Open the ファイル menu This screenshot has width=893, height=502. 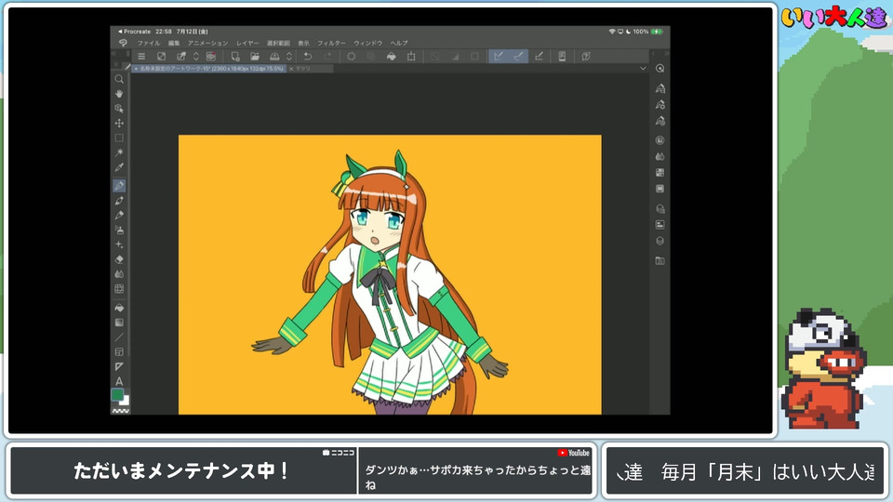pyautogui.click(x=148, y=44)
